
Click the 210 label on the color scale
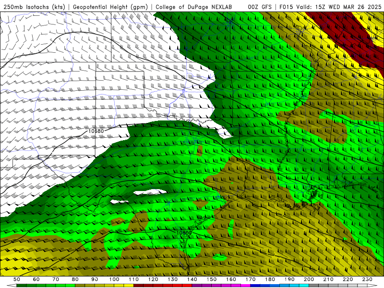pyautogui.click(x=328, y=279)
